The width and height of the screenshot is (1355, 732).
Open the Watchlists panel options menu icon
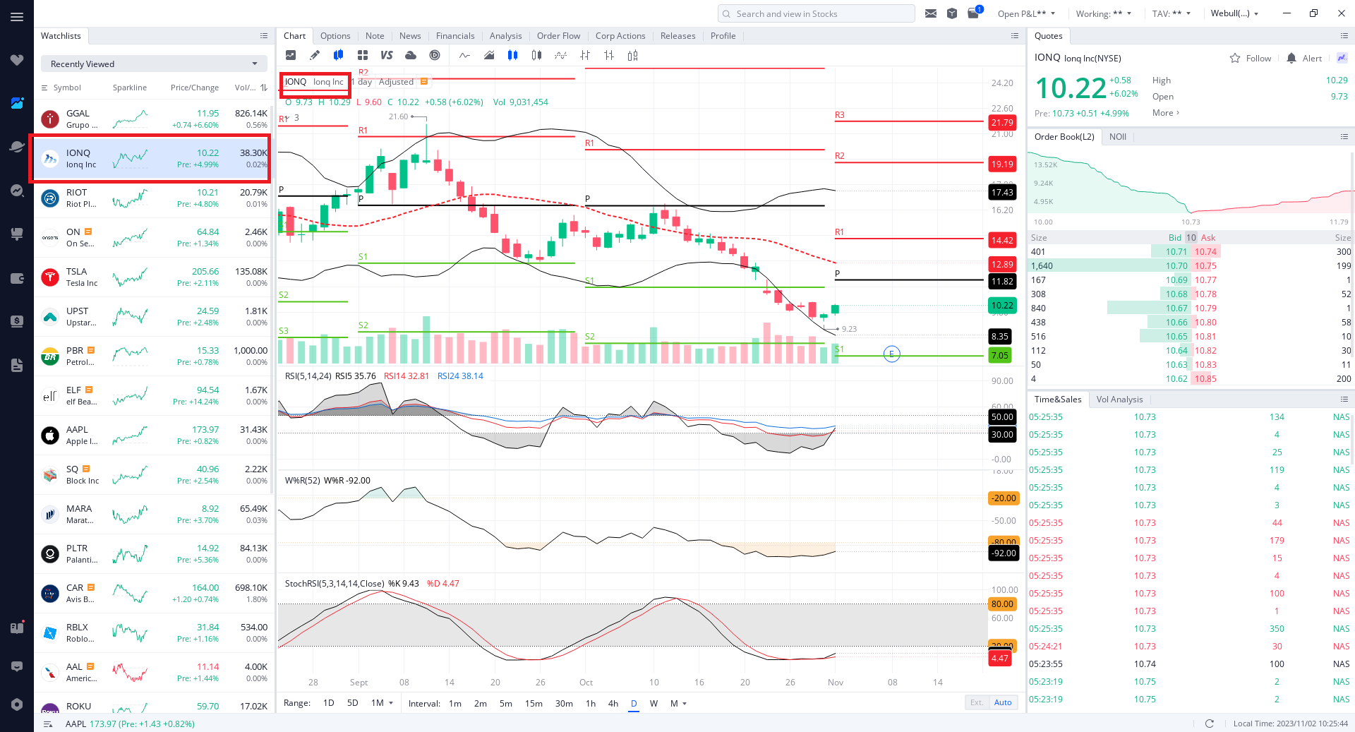(264, 35)
